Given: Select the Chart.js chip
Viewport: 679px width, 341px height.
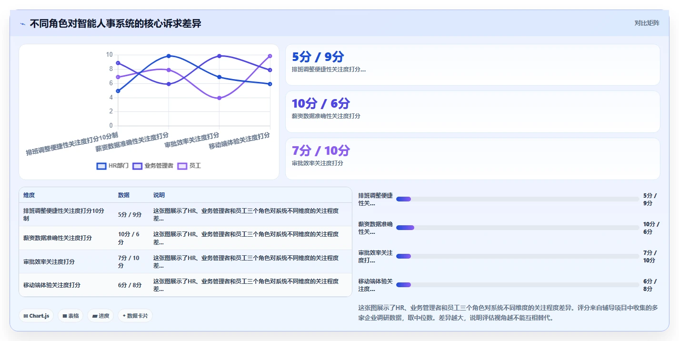Looking at the screenshot, I should 36,316.
